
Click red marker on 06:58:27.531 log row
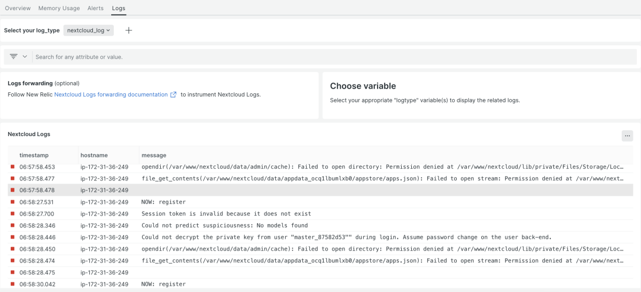13,202
